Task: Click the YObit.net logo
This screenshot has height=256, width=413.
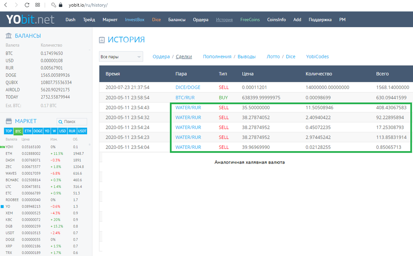Action: (30, 20)
